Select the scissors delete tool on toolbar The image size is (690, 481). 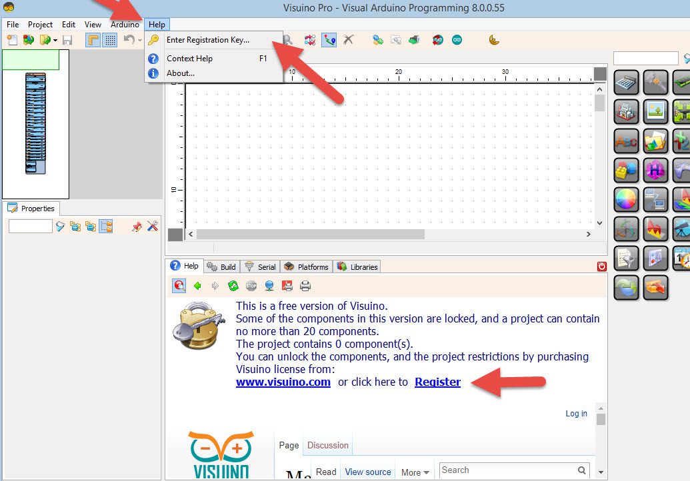pos(347,39)
